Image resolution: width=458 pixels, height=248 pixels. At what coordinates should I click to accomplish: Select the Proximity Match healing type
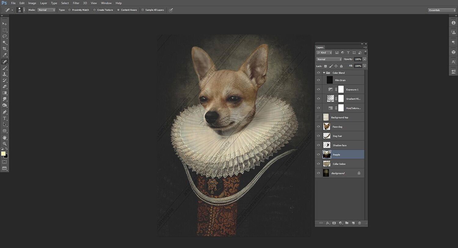tap(70, 10)
